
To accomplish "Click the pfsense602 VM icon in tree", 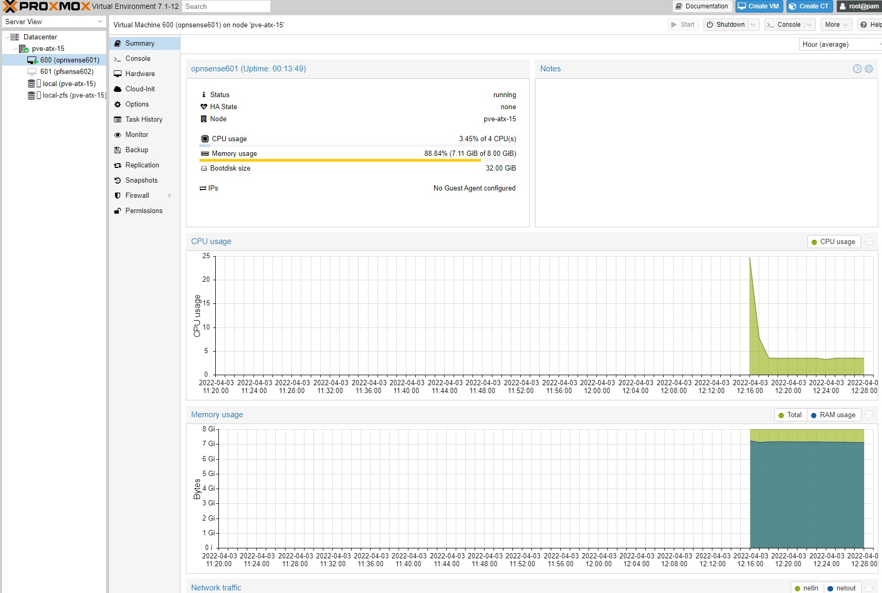I will (x=32, y=72).
